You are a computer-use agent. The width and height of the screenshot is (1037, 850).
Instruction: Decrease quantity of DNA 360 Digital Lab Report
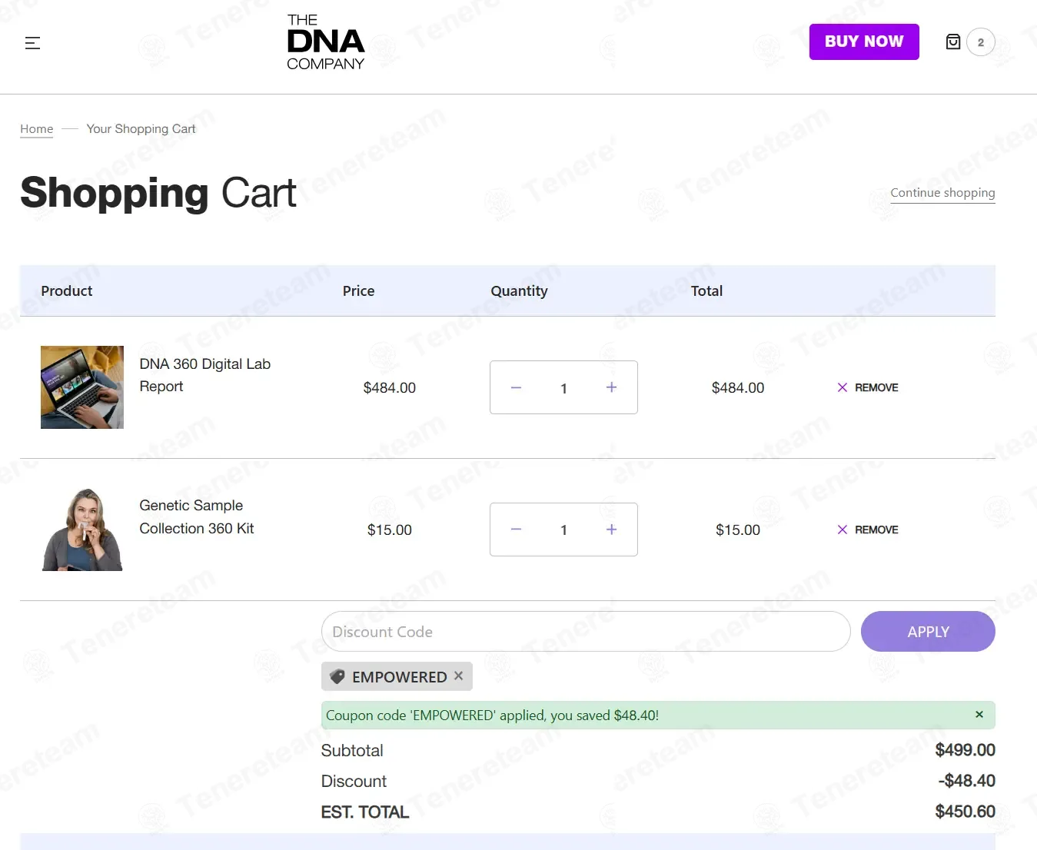click(516, 387)
